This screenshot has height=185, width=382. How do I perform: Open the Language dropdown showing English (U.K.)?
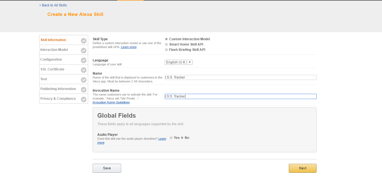(x=179, y=62)
